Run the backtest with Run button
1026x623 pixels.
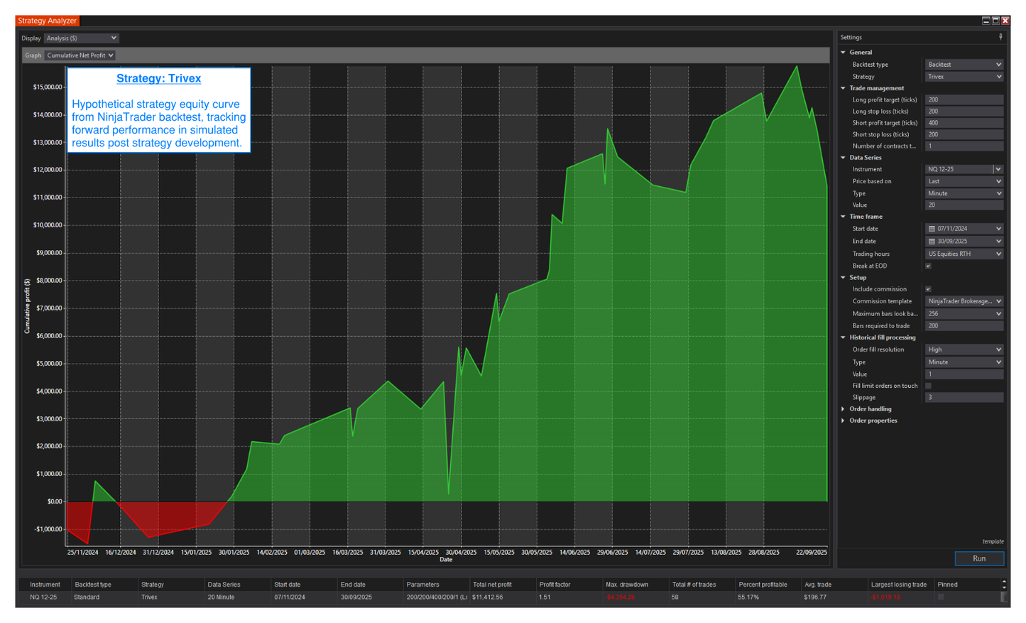point(978,558)
